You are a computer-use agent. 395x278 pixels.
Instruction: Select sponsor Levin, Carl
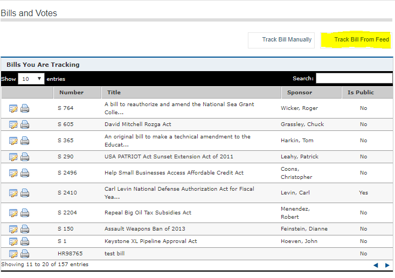tap(295, 193)
